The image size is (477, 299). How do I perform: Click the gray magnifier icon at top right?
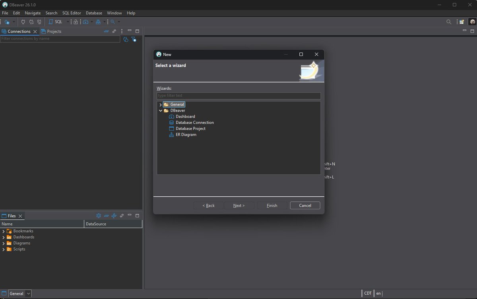[449, 22]
